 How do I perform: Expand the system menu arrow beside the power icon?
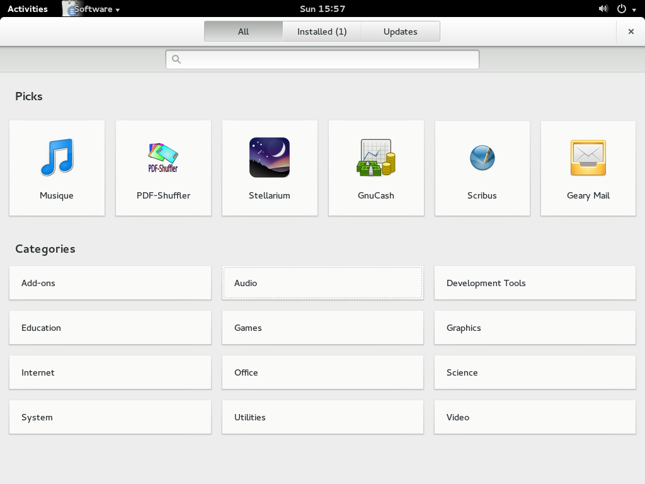pos(634,9)
